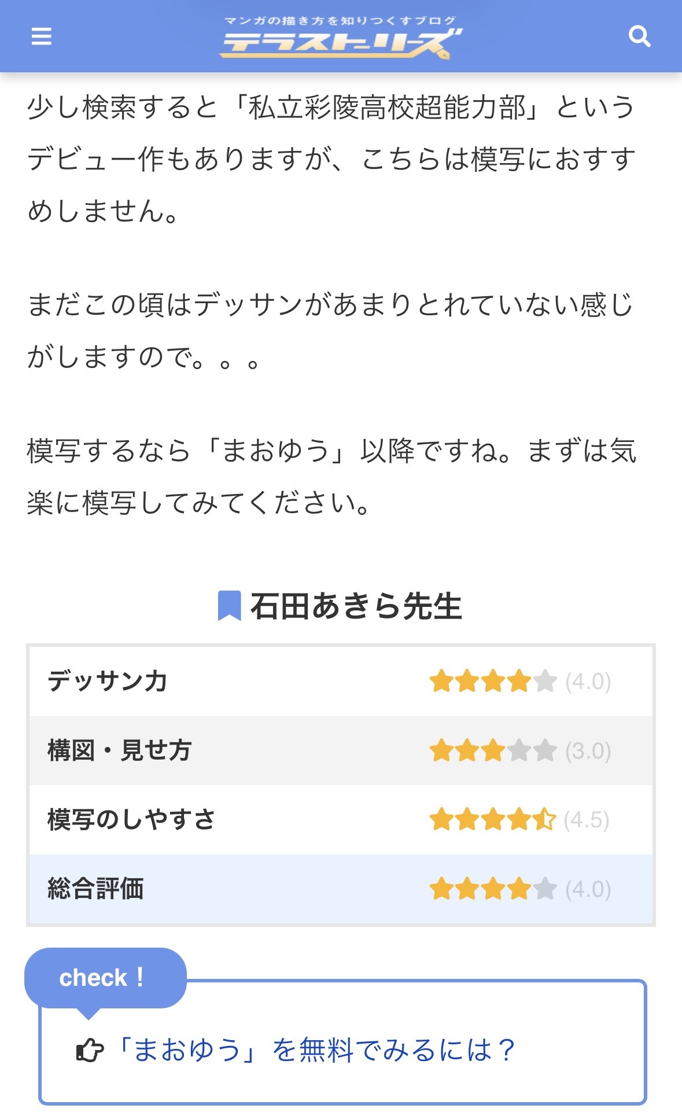Image resolution: width=682 pixels, height=1116 pixels.
Task: Select the 総合評価 row label
Action: click(x=95, y=889)
